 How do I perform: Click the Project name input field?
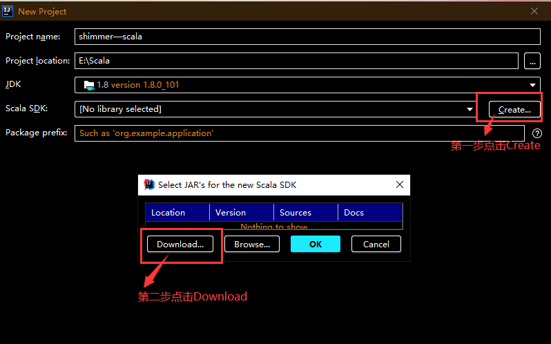307,37
